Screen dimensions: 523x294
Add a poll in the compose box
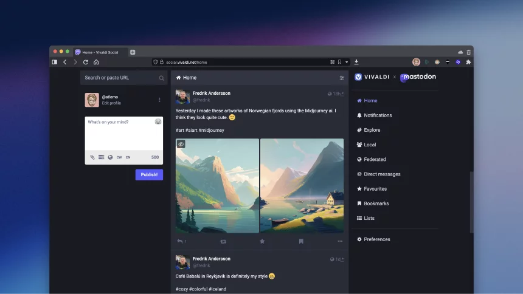[102, 157]
